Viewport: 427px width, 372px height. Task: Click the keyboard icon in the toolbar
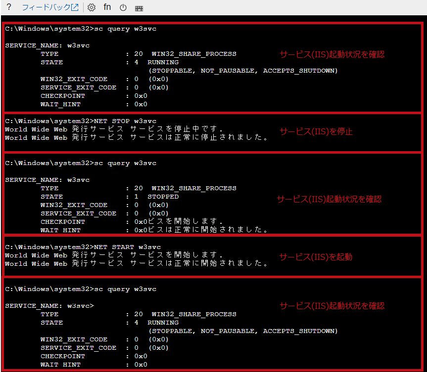(x=139, y=8)
